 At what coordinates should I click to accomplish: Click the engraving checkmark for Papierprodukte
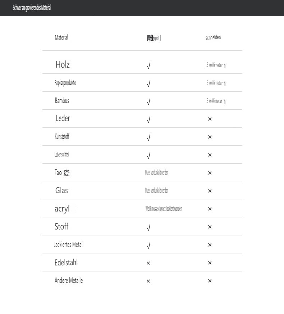pyautogui.click(x=148, y=84)
